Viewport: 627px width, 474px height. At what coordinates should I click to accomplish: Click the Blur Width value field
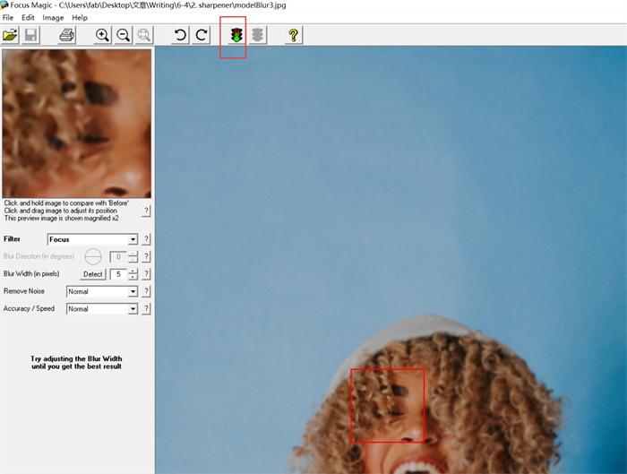coord(118,274)
